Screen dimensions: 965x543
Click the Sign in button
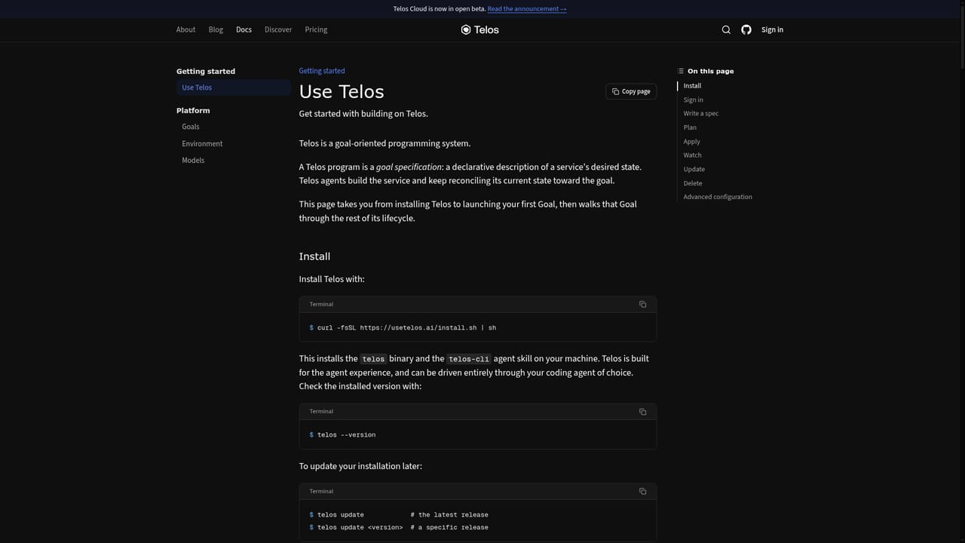pyautogui.click(x=772, y=29)
